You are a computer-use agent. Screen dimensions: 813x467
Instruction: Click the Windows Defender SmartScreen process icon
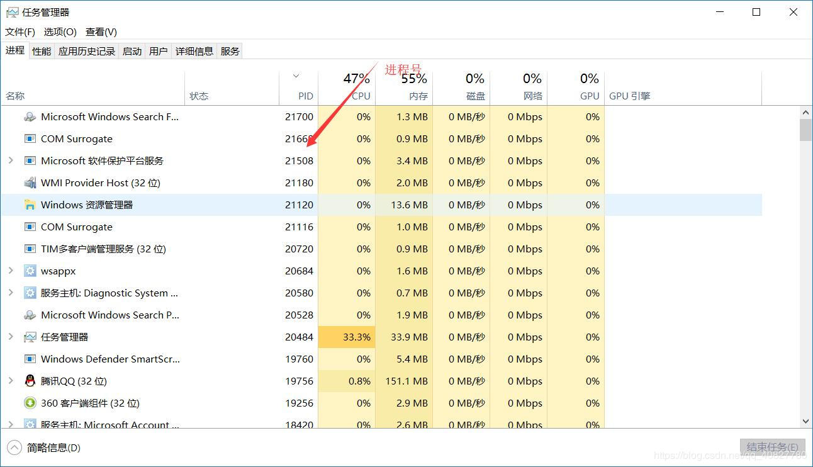click(x=30, y=359)
